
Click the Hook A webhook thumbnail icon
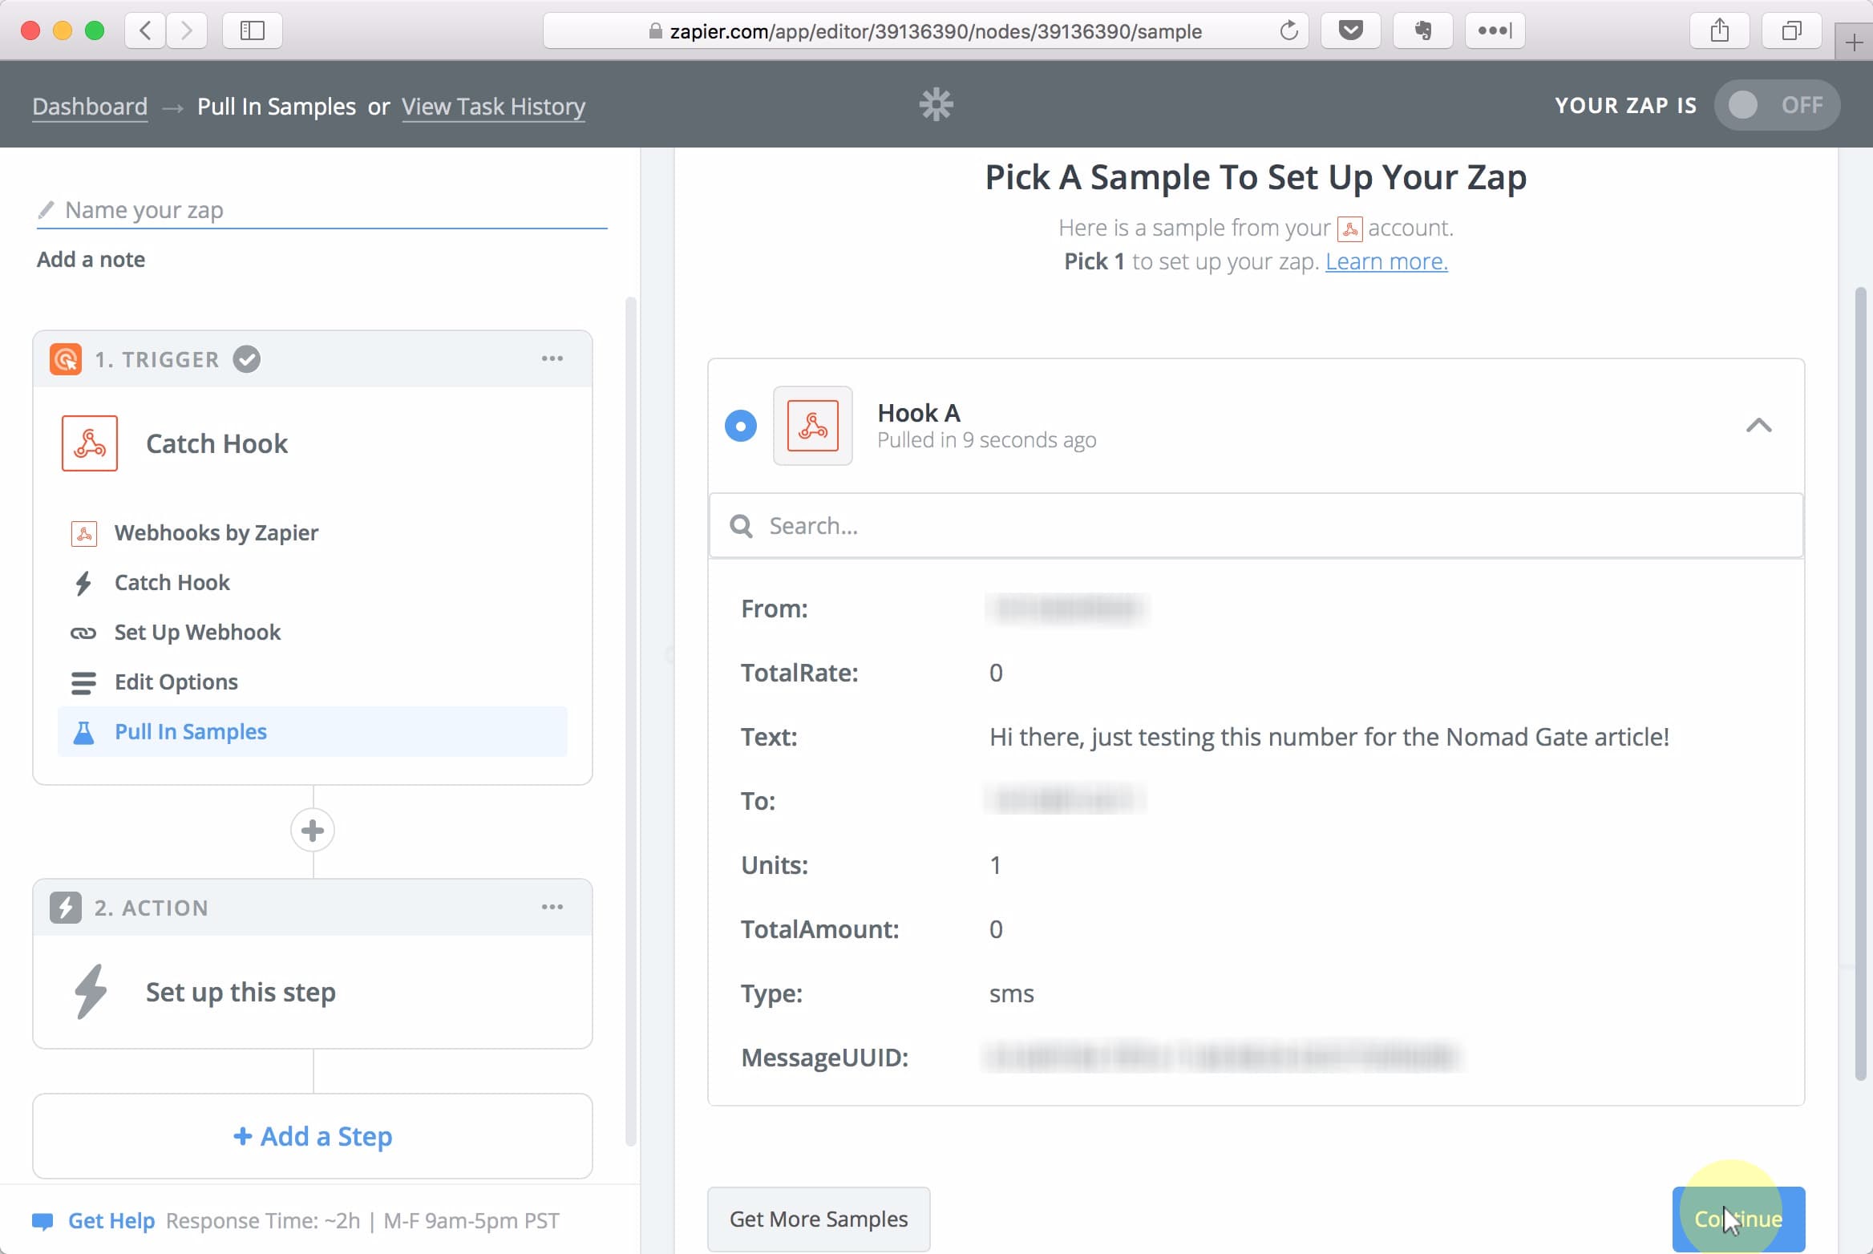pyautogui.click(x=812, y=426)
